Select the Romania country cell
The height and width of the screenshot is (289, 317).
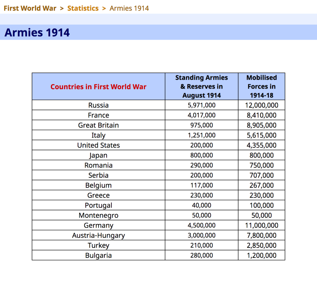(98, 165)
